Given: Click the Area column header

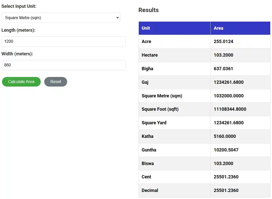Looking at the screenshot, I should pos(218,28).
